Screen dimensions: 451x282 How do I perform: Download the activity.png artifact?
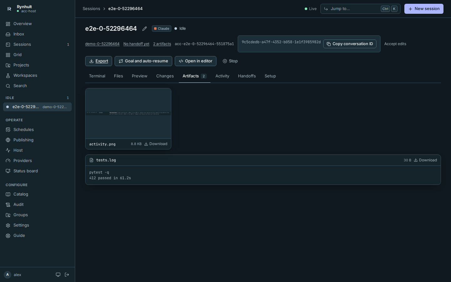coord(156,144)
